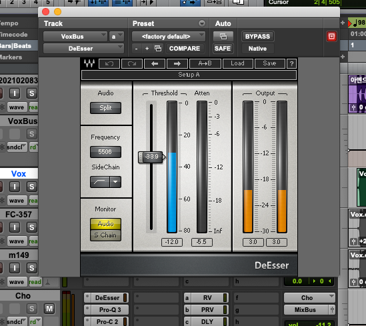Open the DeEsser plugin selector

coord(83,49)
